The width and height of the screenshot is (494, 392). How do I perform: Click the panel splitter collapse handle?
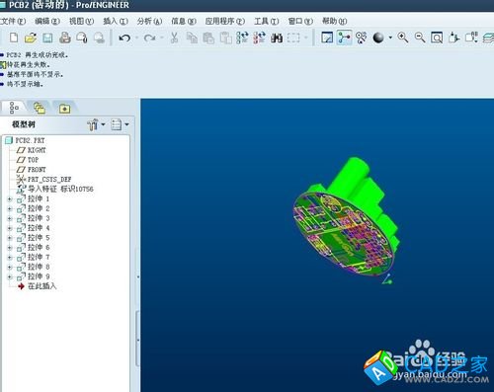coord(138,277)
